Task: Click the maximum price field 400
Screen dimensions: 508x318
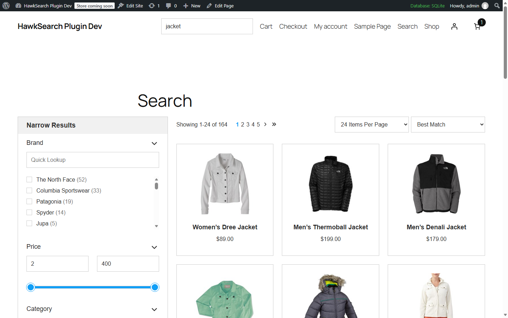Action: [x=128, y=264]
